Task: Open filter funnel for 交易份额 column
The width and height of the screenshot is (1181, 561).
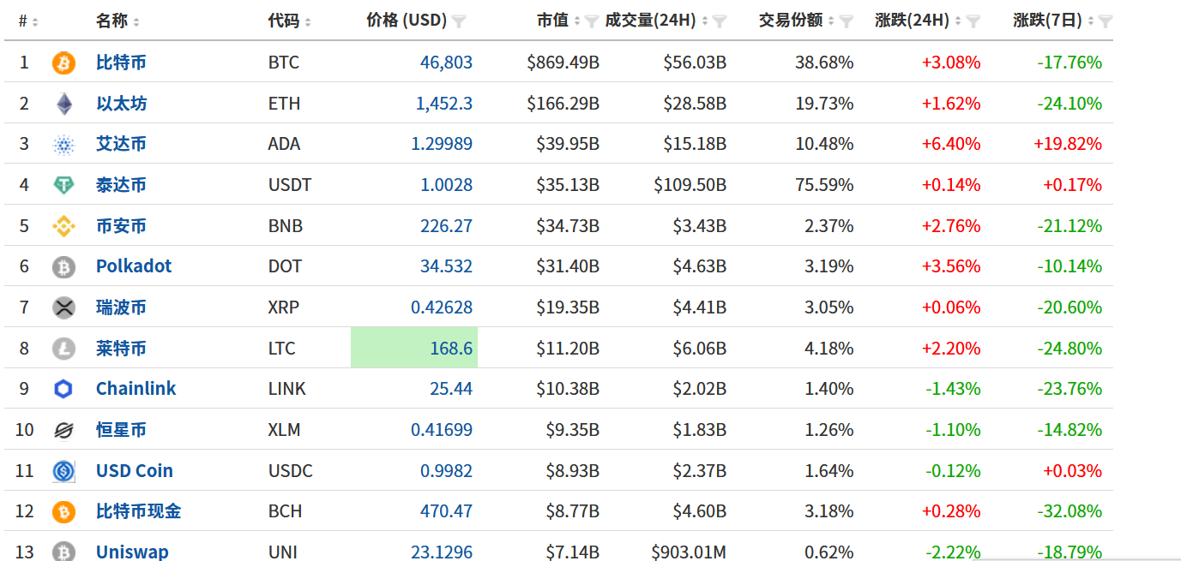Action: pyautogui.click(x=847, y=21)
